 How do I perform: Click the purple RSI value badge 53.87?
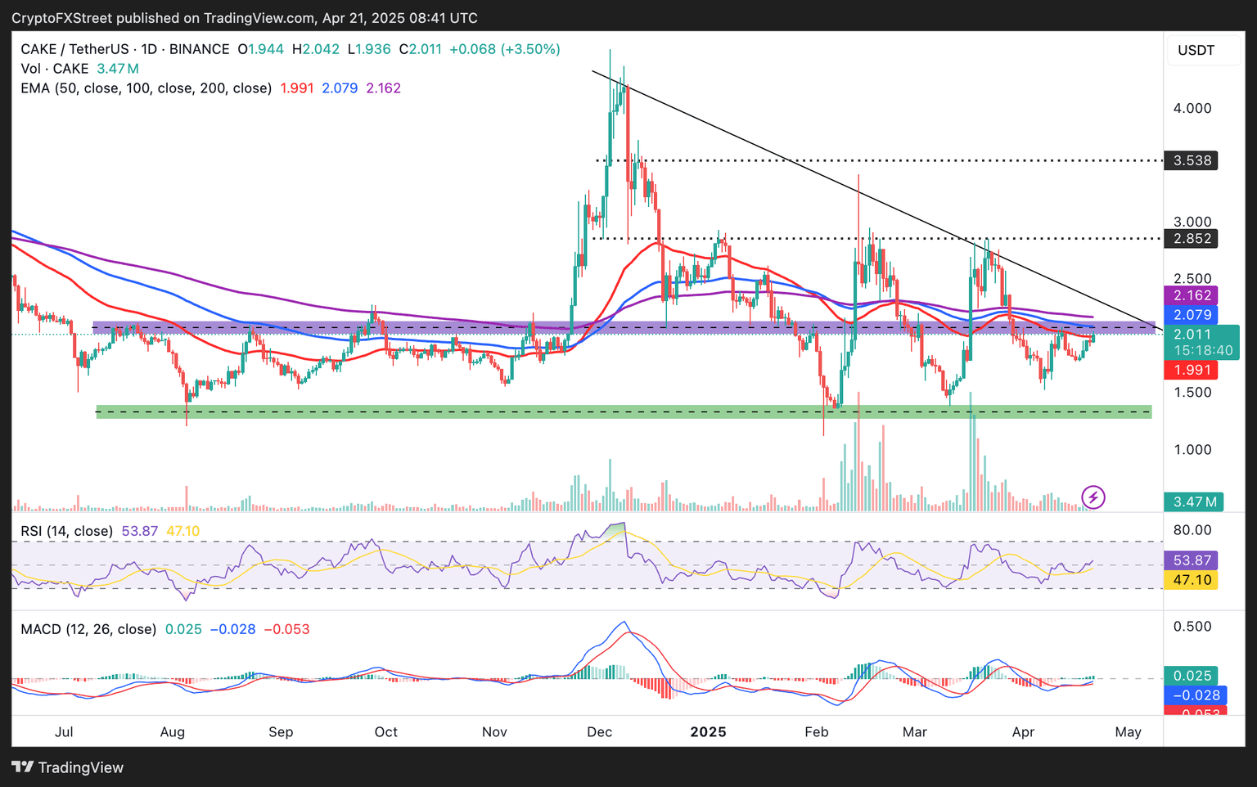[1192, 560]
